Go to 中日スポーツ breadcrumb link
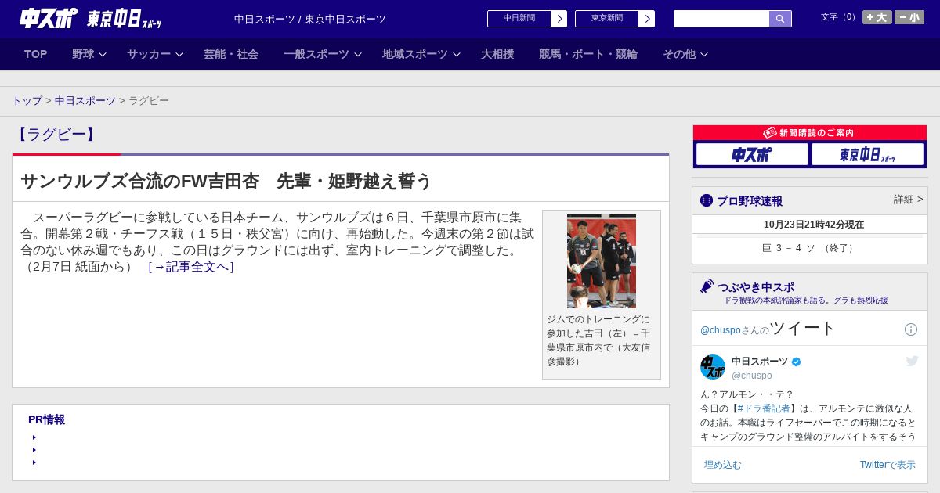Image resolution: width=940 pixels, height=493 pixels. 85,101
